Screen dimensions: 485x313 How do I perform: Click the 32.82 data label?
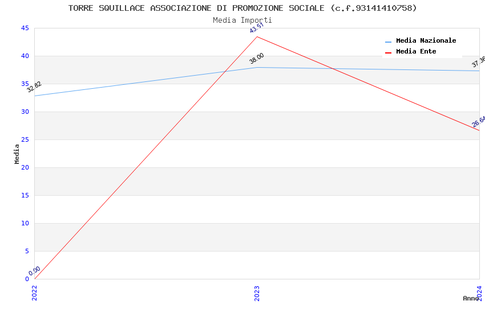coord(34,87)
